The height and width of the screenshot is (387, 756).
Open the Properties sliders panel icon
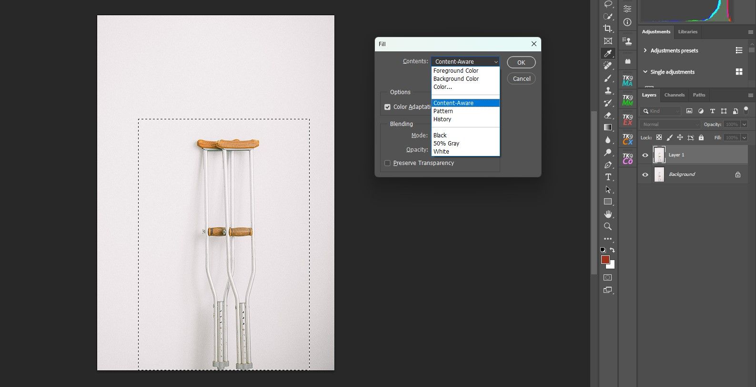point(627,9)
